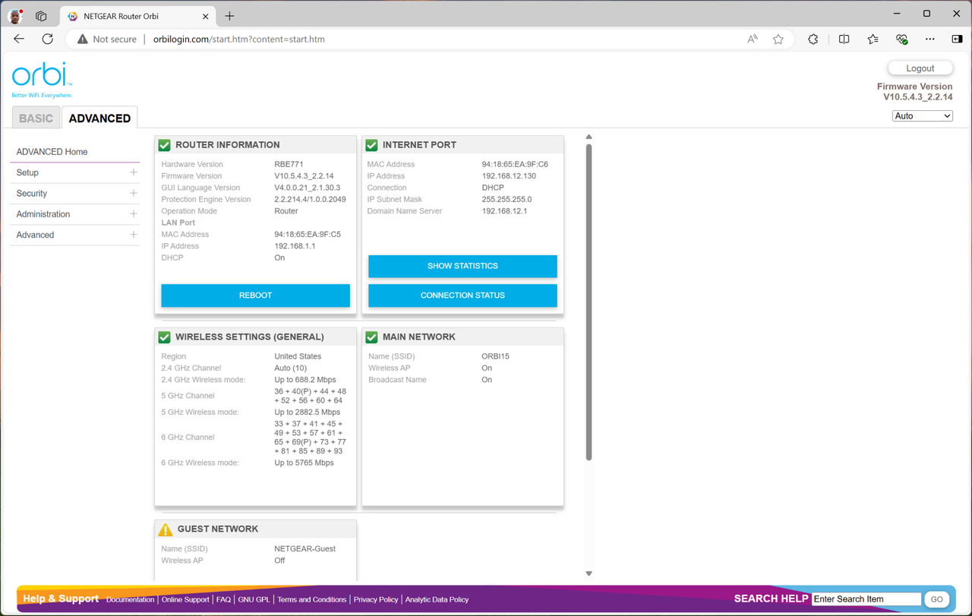Click Wireless Settings green check icon

coord(164,336)
